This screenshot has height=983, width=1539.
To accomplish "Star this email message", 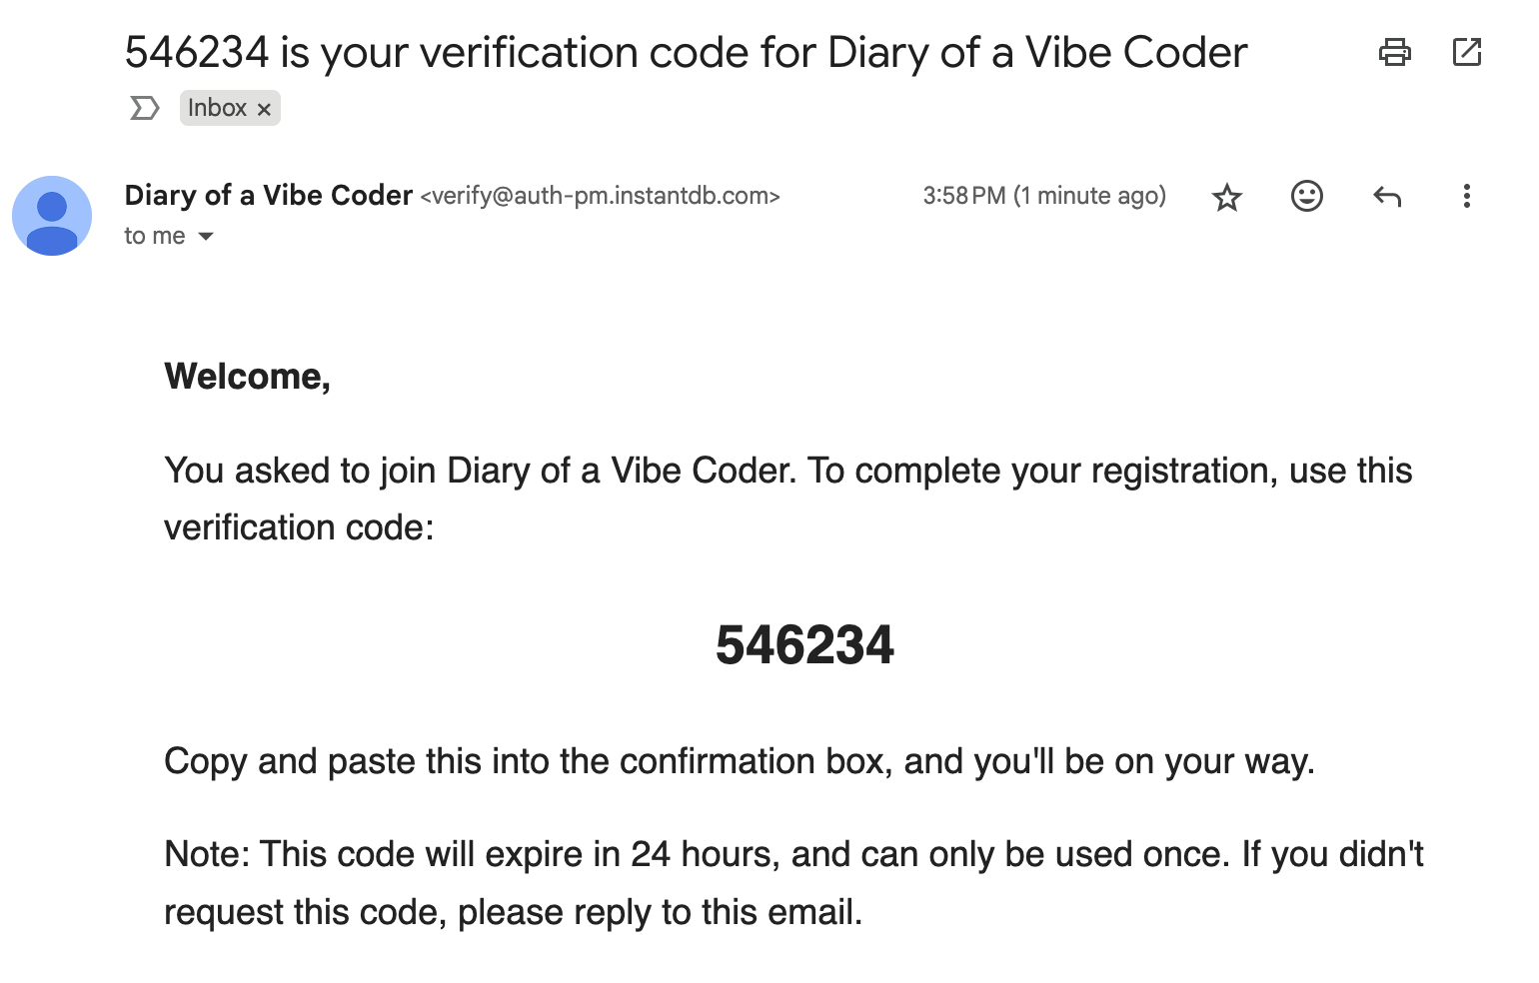I will click(x=1226, y=197).
